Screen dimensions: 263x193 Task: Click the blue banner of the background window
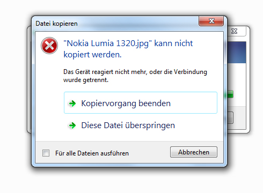pos(237,53)
